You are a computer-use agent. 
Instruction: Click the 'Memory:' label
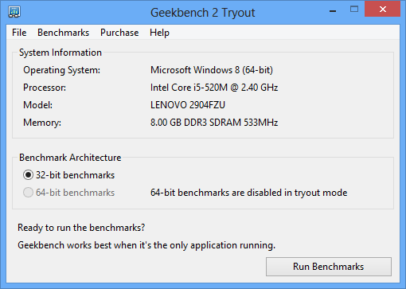tap(42, 123)
